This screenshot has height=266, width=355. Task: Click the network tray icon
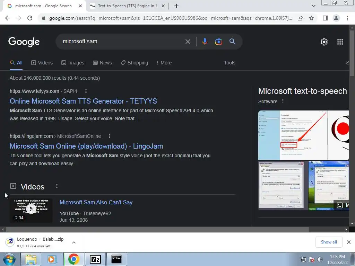pos(303,259)
